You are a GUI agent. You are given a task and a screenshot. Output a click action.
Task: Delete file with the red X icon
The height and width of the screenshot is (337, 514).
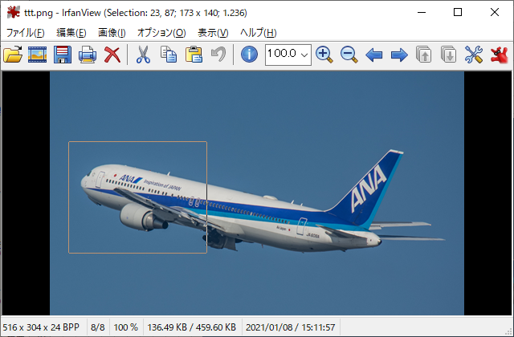(112, 55)
